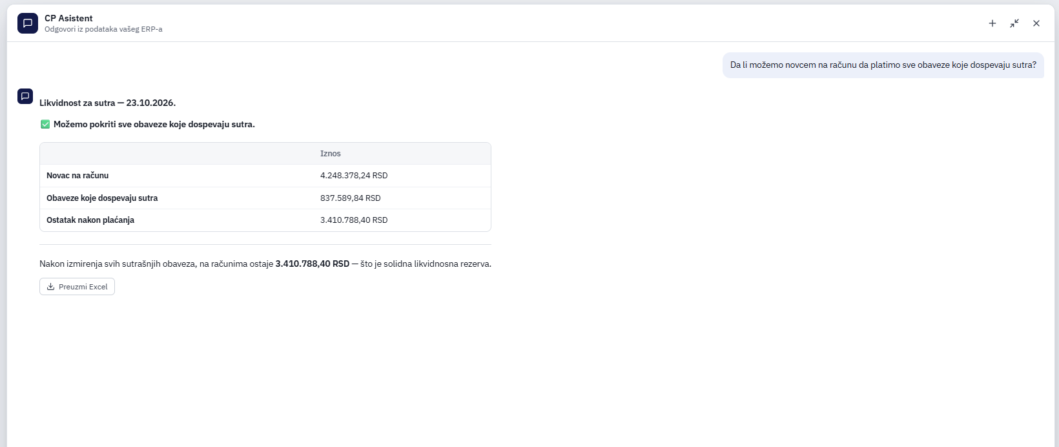Select the 'Obaveze koje dospevaju sutra' row label
Viewport: 1059px width, 447px height.
102,198
